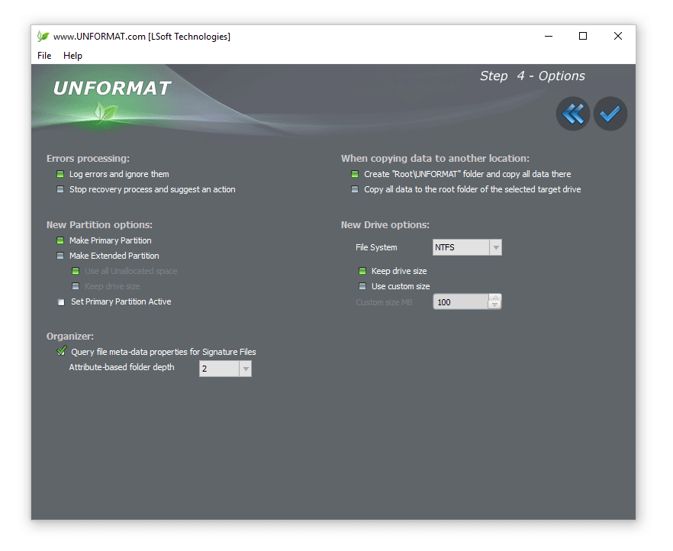
Task: Go back using the double-arrow button
Action: [x=572, y=114]
